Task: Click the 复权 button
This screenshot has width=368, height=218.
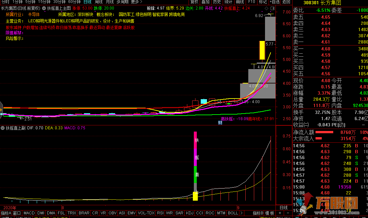Action: click(194, 2)
